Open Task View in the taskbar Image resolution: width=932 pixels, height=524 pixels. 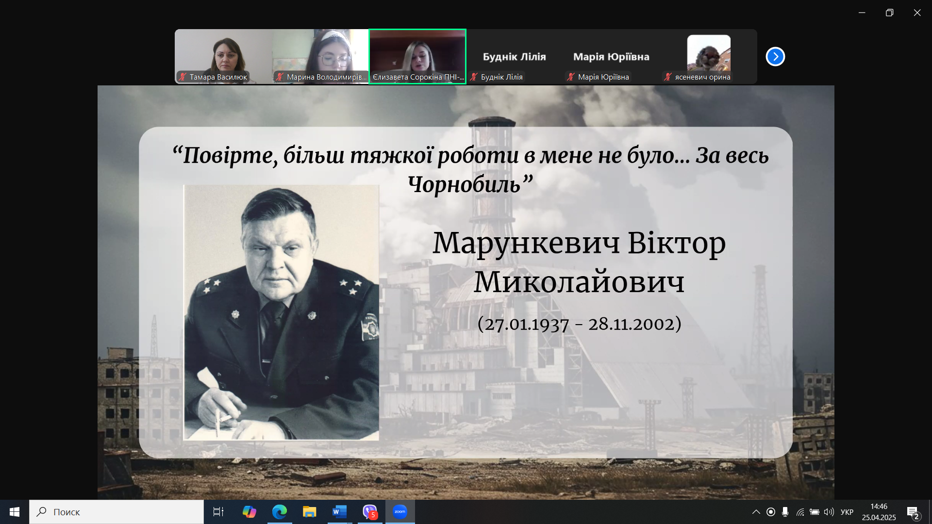point(218,512)
